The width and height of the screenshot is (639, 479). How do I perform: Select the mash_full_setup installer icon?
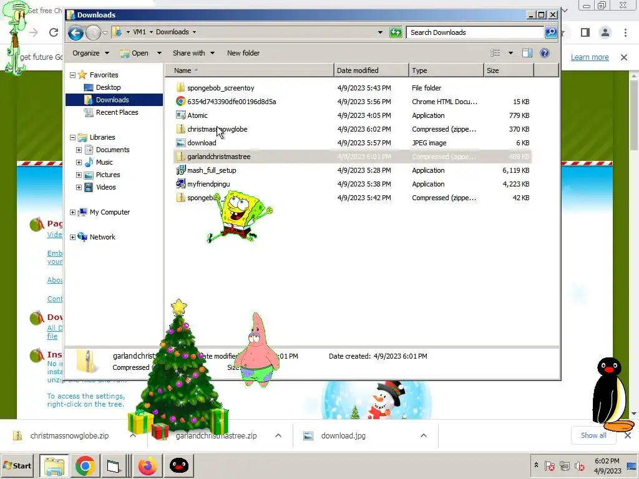pyautogui.click(x=180, y=170)
